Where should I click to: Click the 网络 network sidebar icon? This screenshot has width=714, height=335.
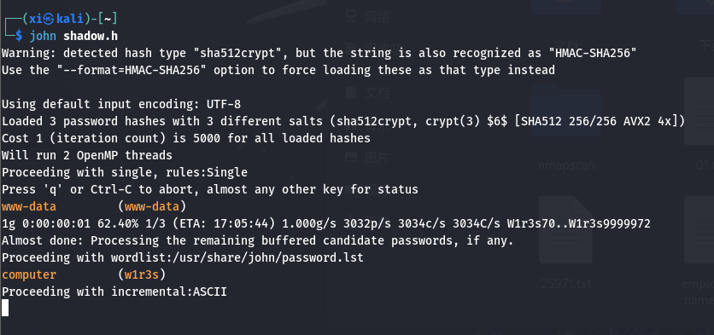point(351,17)
